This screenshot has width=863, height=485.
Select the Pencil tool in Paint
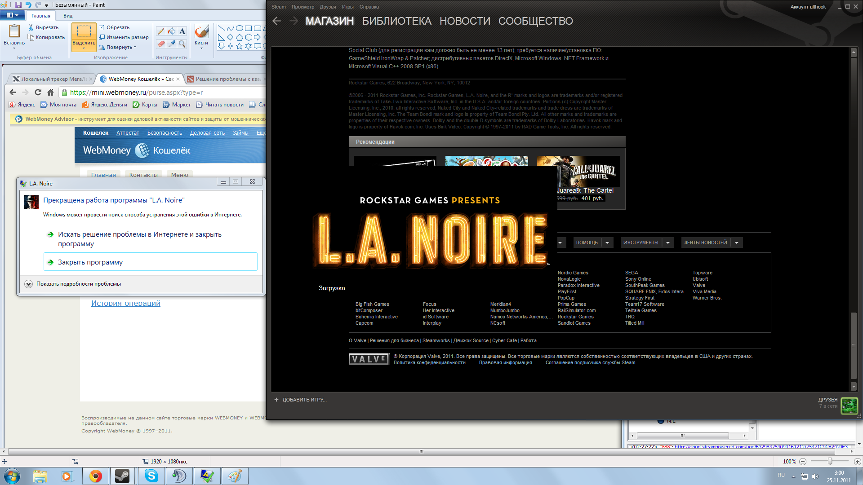(x=161, y=31)
